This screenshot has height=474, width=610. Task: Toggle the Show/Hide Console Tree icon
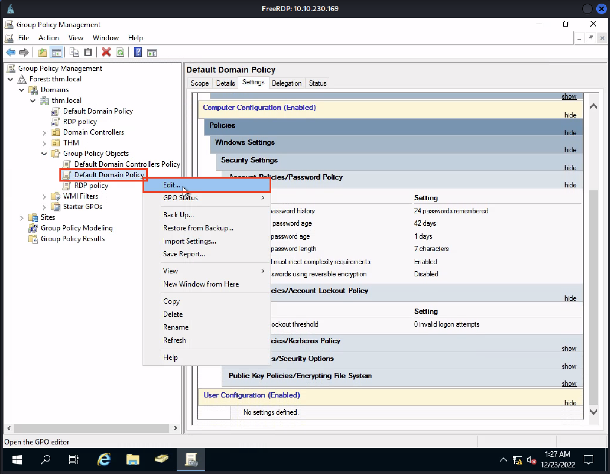(56, 52)
